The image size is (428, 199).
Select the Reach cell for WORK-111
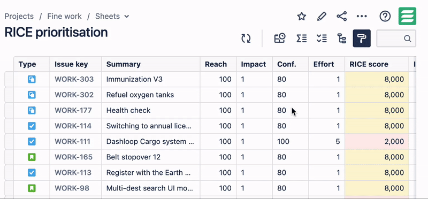click(218, 142)
